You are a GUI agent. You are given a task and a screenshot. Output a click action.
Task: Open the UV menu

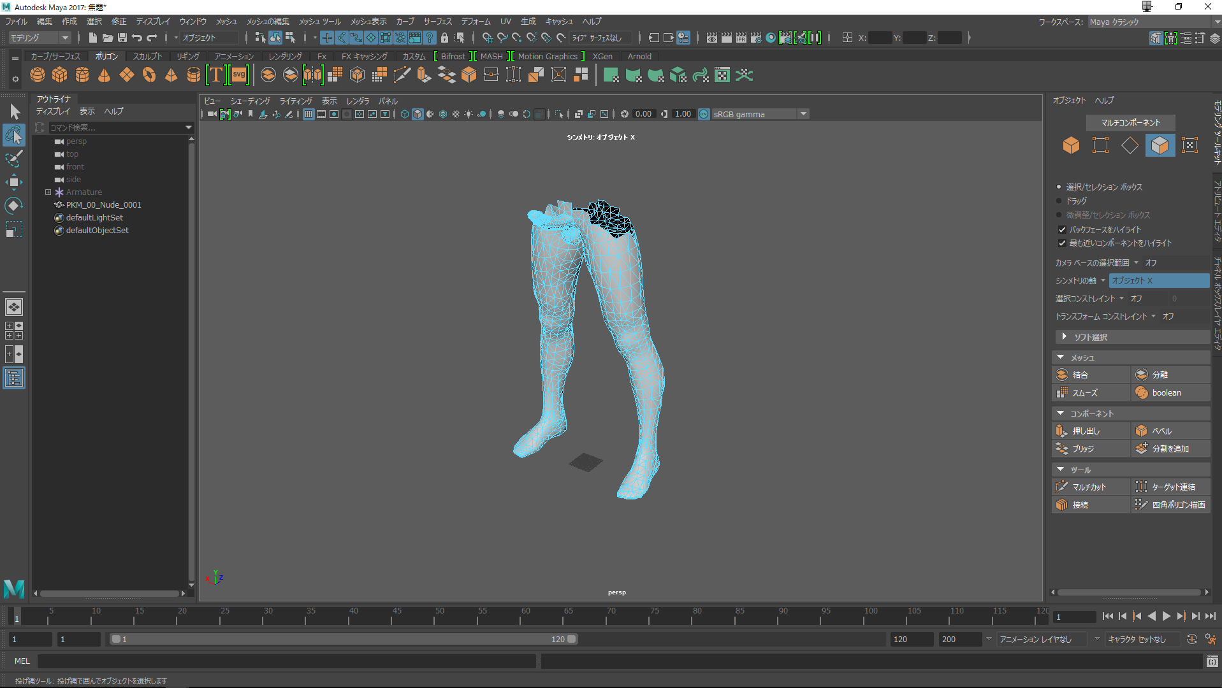506,21
